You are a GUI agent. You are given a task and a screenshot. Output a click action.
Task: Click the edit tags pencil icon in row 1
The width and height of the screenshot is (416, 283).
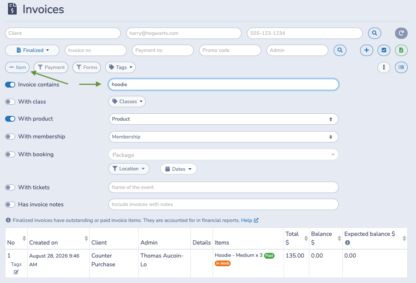(x=16, y=272)
